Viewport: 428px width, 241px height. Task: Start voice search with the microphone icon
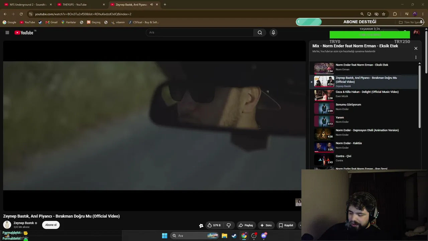pos(273,32)
